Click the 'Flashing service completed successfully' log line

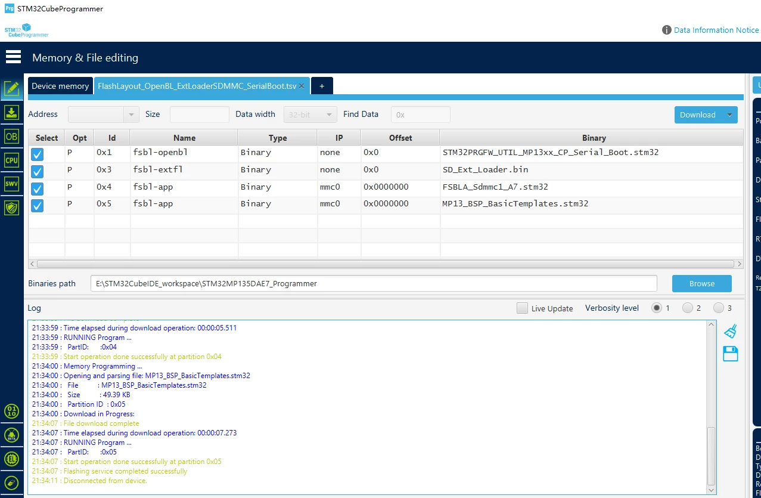pos(110,471)
